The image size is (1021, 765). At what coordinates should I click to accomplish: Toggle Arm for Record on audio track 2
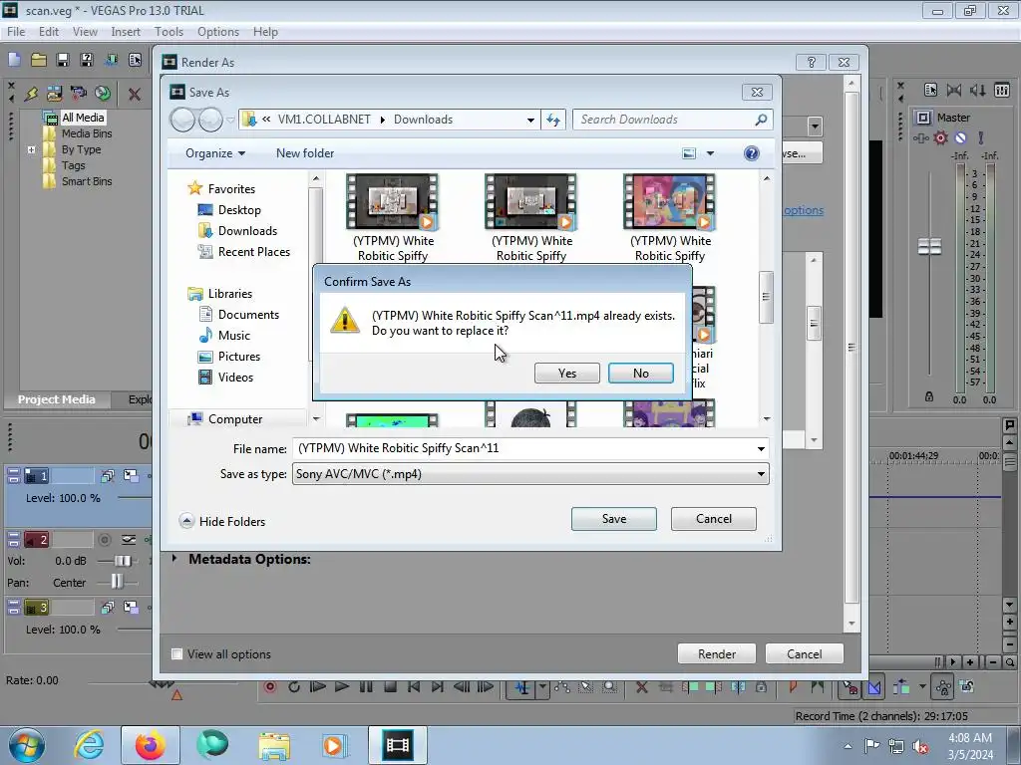(x=105, y=540)
